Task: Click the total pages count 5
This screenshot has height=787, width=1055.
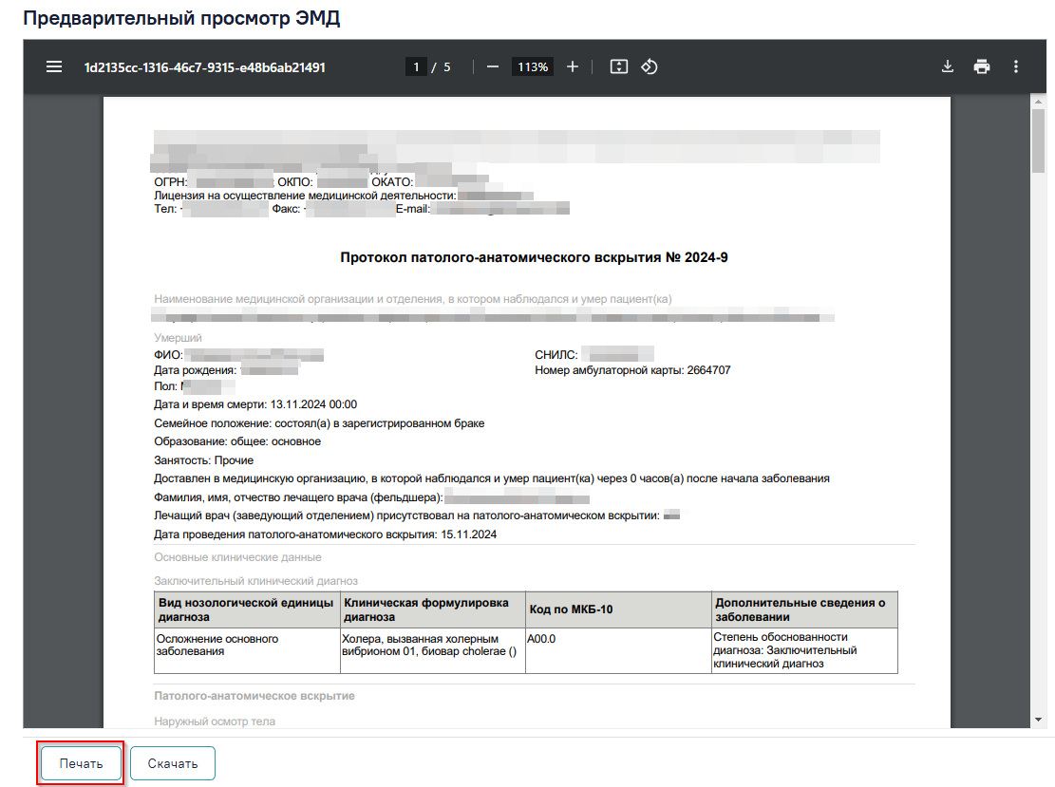Action: coord(446,67)
